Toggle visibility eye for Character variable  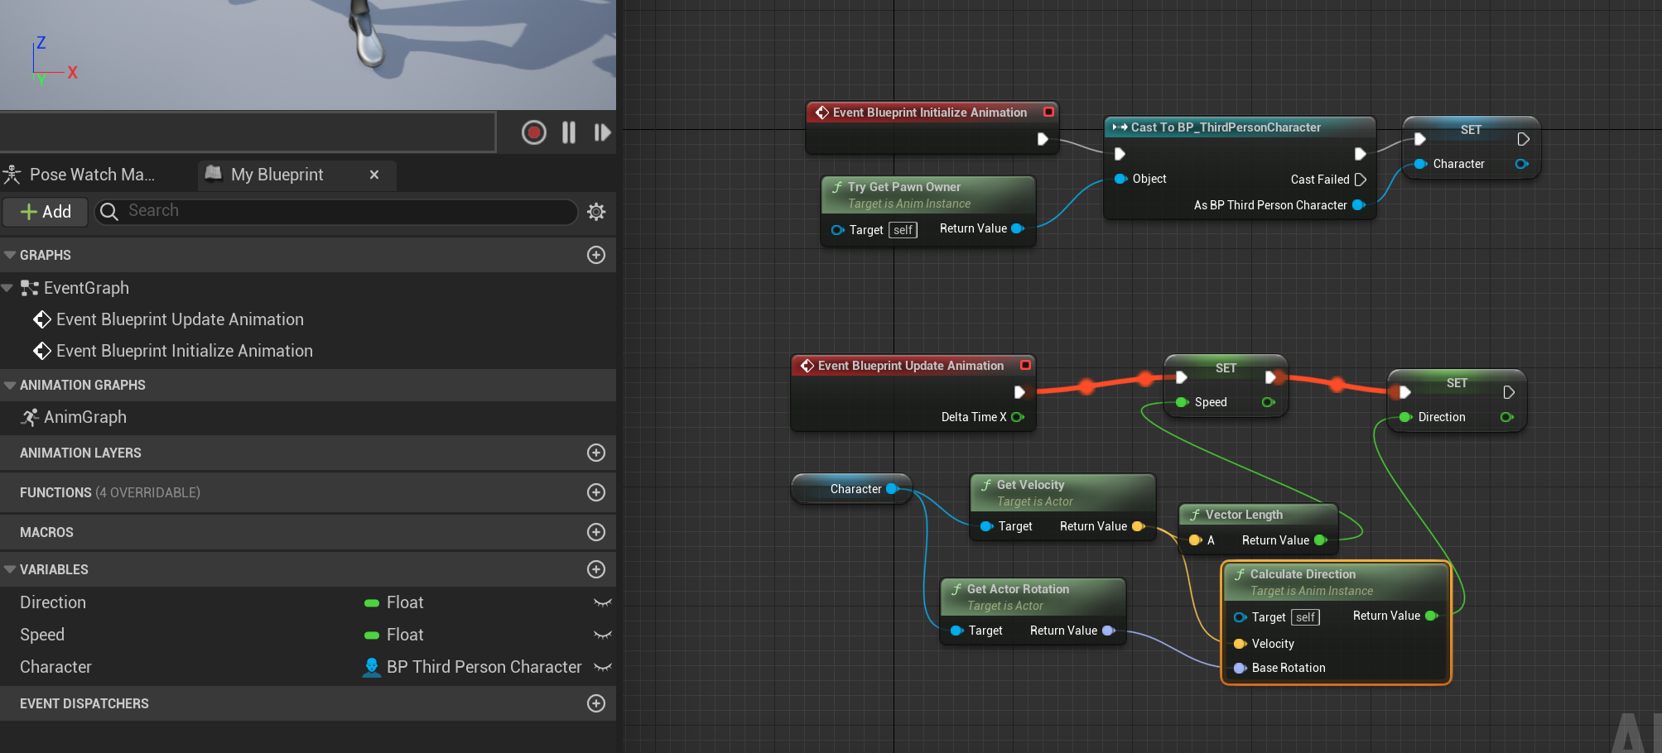[603, 667]
